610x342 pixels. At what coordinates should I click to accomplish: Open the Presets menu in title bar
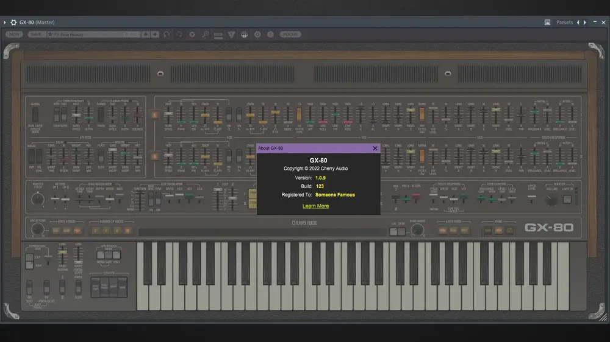pos(564,23)
